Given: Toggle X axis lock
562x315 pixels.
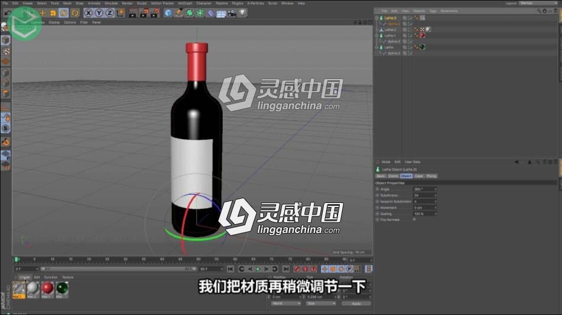Looking at the screenshot, I should [x=88, y=13].
